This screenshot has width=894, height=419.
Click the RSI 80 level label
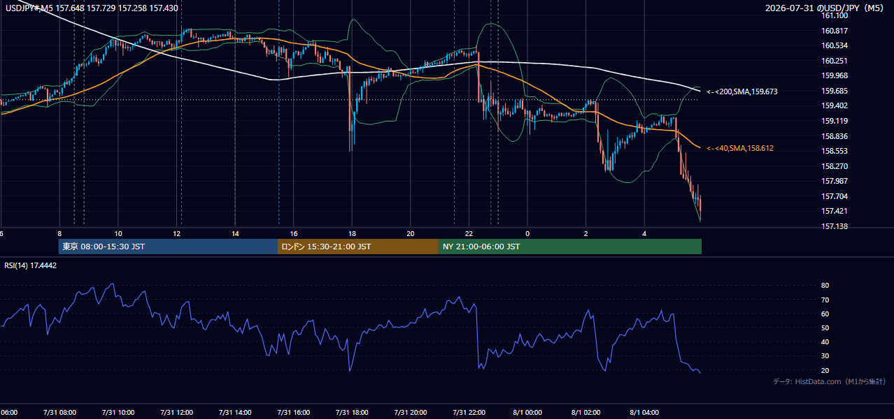pyautogui.click(x=825, y=286)
